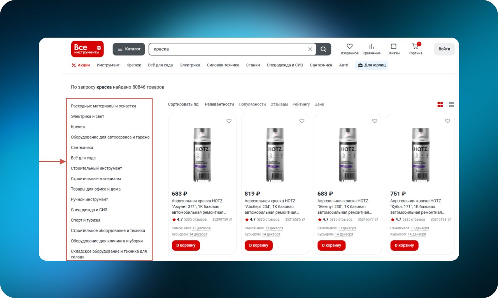Open Электрика in top navigation
This screenshot has height=298, width=498.
(x=190, y=65)
